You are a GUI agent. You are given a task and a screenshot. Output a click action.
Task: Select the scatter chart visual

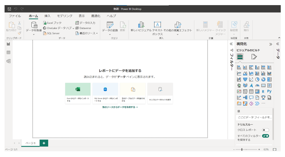[251, 79]
